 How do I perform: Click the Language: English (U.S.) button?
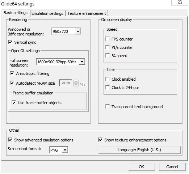[139, 150]
